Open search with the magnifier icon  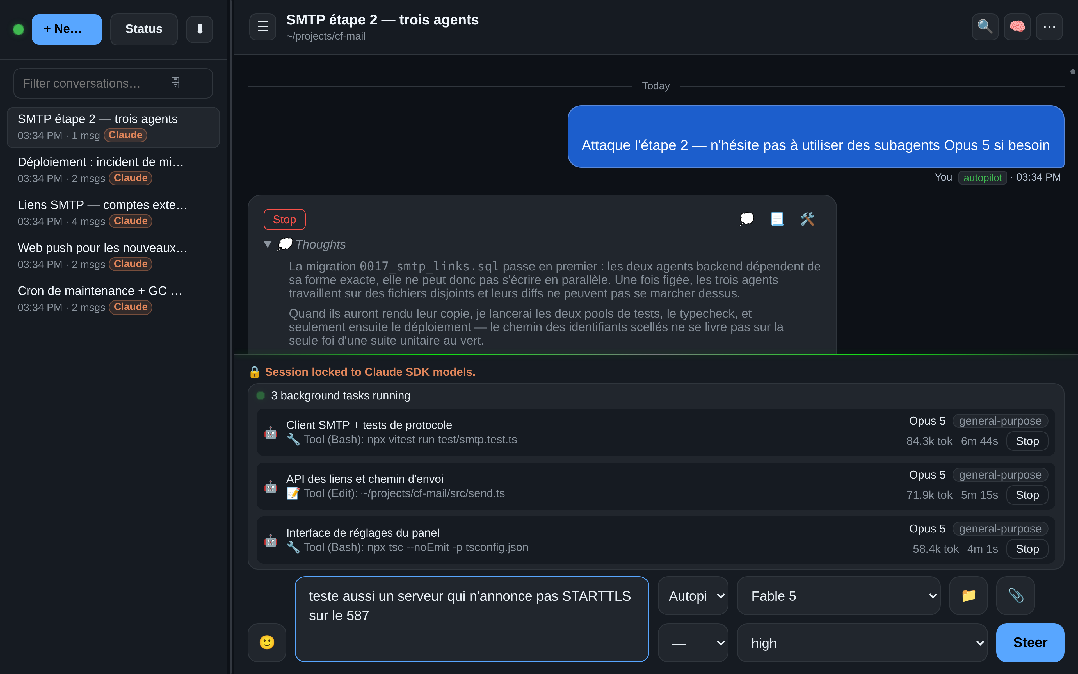pos(985,27)
